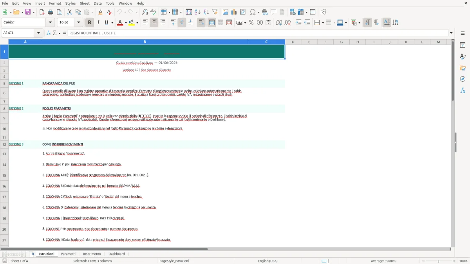The height and width of the screenshot is (264, 470).
Task: Switch to the Dashboard sheet tab
Action: tap(117, 254)
